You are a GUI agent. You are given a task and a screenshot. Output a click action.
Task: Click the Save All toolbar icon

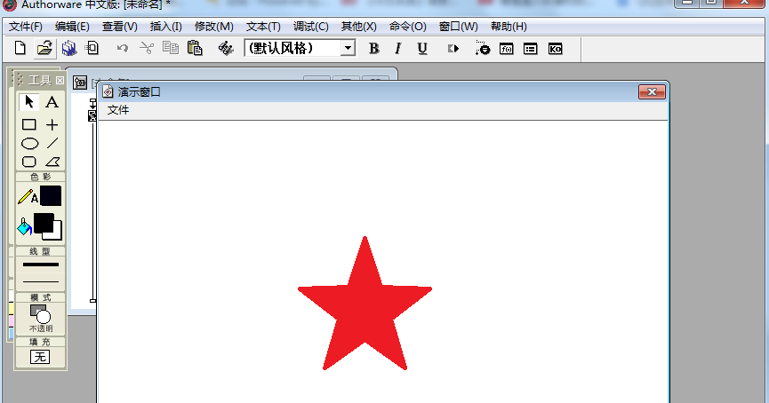click(x=69, y=48)
